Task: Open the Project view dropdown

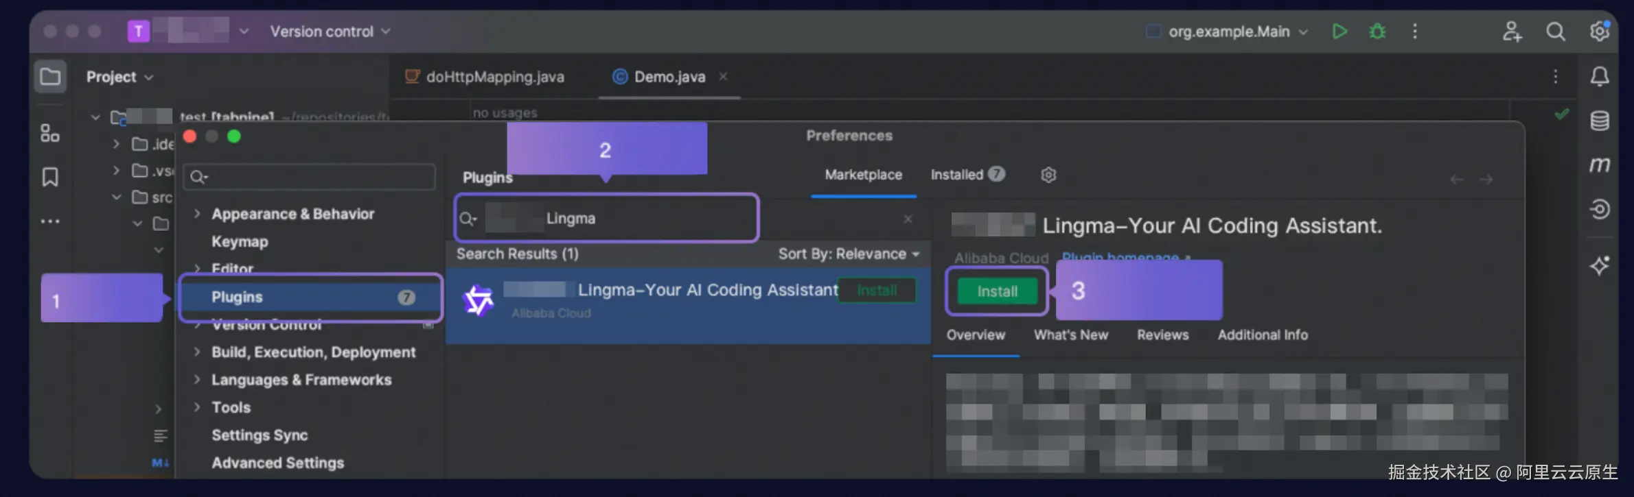Action: 119,77
